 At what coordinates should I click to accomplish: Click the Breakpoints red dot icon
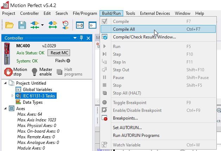(x=105, y=118)
